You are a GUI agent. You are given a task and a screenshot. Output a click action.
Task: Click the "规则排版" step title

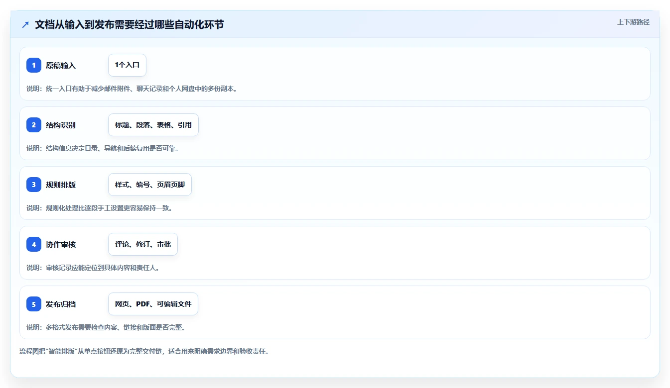(61, 185)
